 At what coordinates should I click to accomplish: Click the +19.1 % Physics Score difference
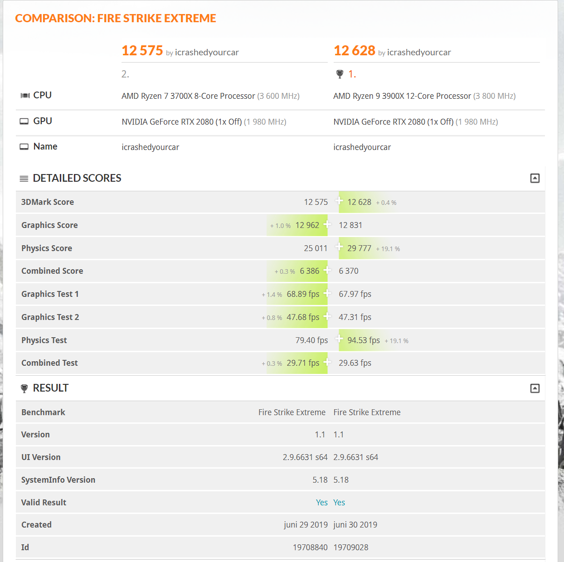[x=388, y=249]
